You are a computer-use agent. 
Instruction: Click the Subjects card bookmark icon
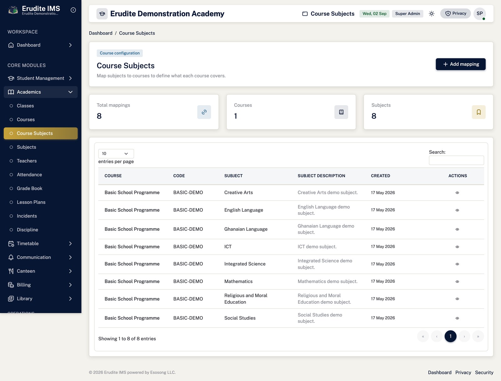click(479, 112)
